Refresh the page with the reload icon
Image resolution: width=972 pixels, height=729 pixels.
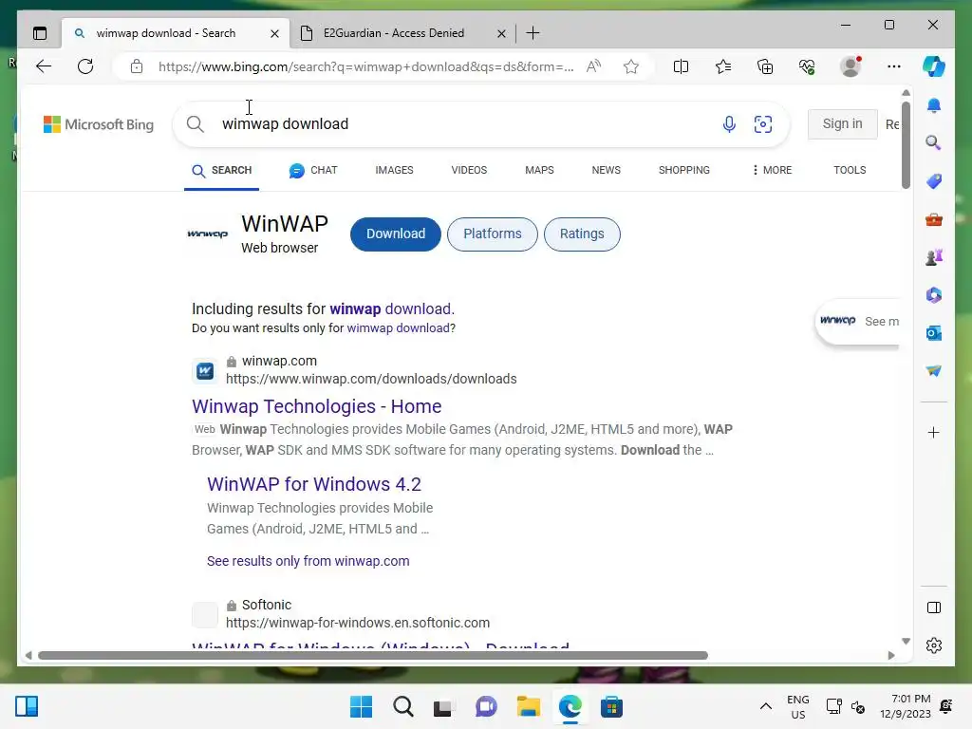pyautogui.click(x=85, y=66)
